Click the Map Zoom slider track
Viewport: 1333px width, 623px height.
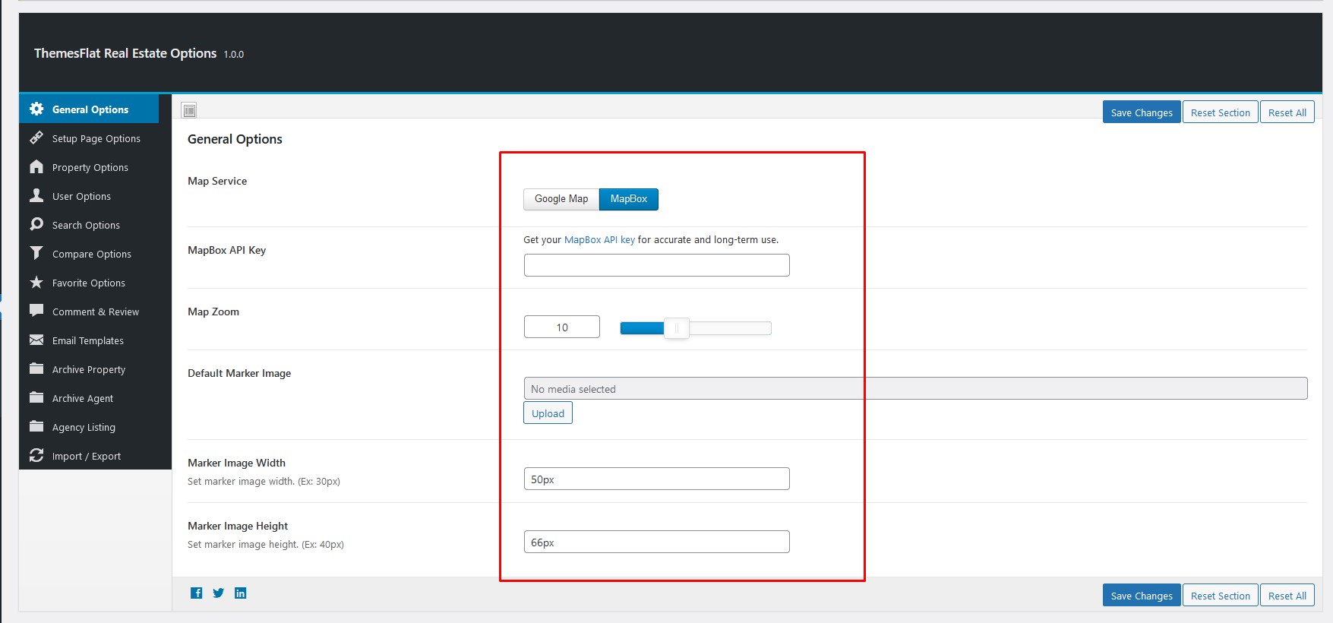(x=696, y=328)
